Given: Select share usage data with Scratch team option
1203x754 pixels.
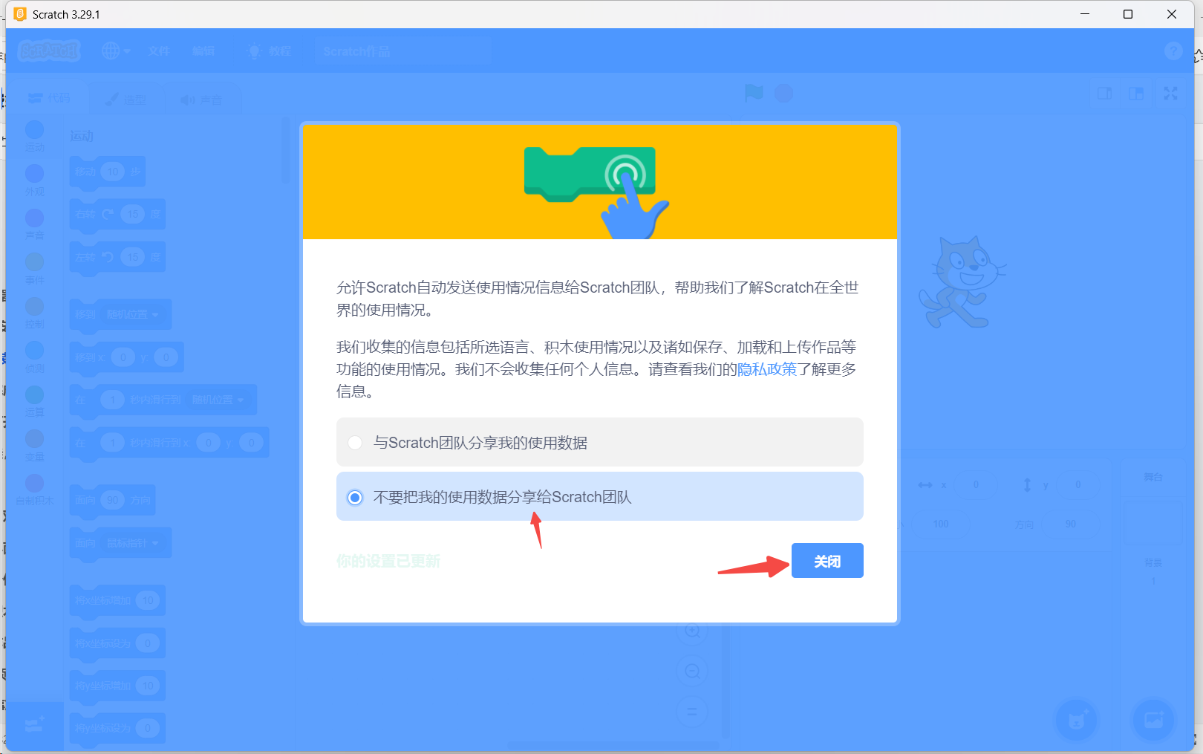Looking at the screenshot, I should click(599, 442).
